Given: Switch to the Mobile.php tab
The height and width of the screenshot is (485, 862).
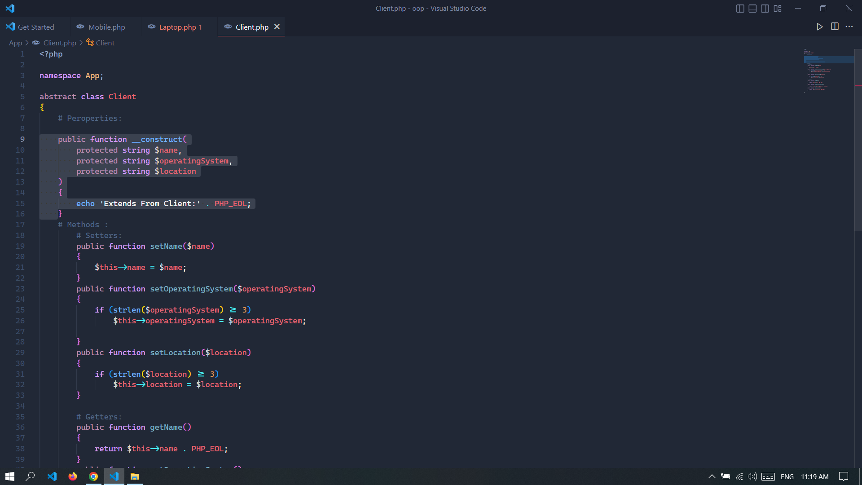Looking at the screenshot, I should click(x=106, y=27).
